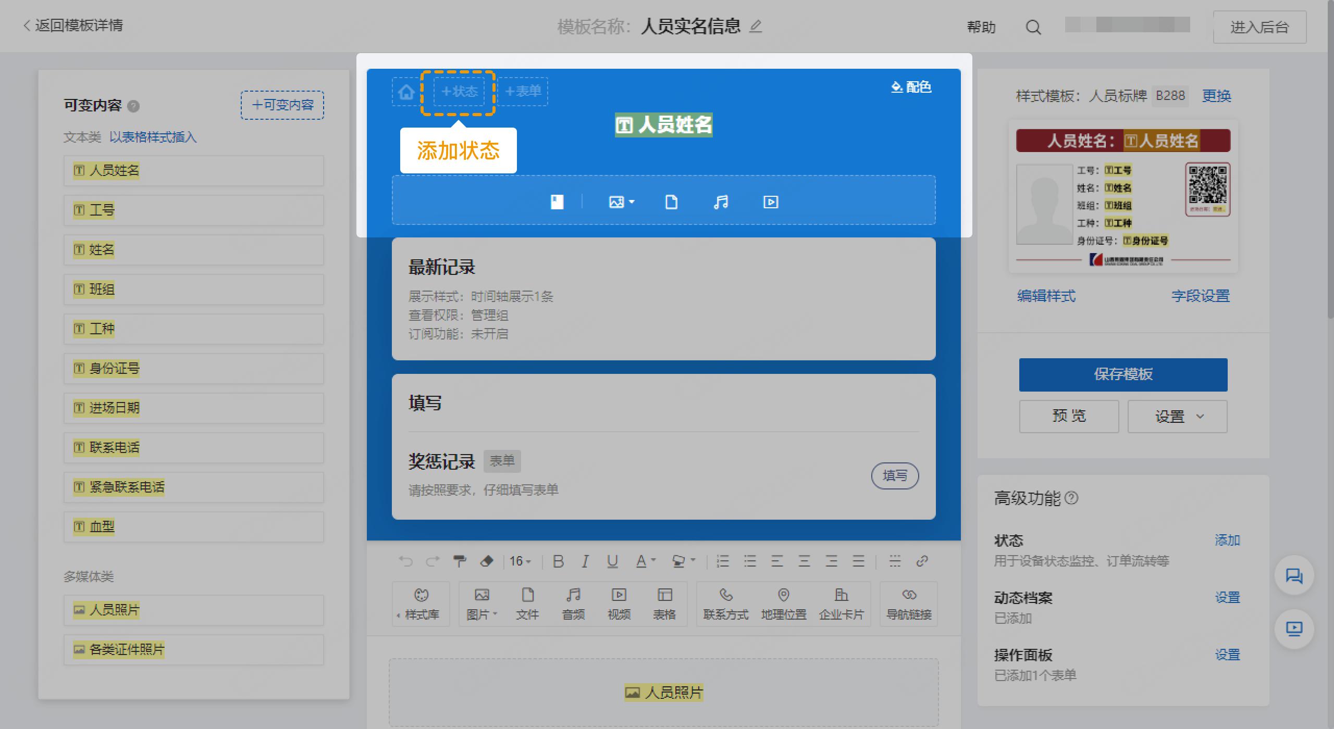The width and height of the screenshot is (1334, 729).
Task: Click 编辑样式 to edit the style
Action: pos(1046,296)
